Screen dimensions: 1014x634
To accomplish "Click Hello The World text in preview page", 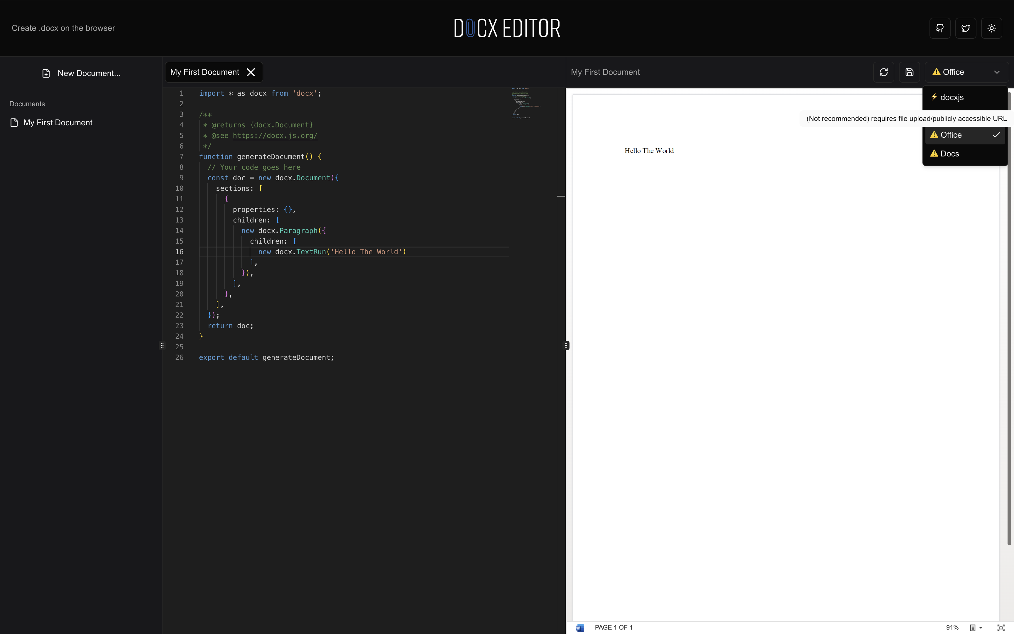I will click(x=649, y=151).
